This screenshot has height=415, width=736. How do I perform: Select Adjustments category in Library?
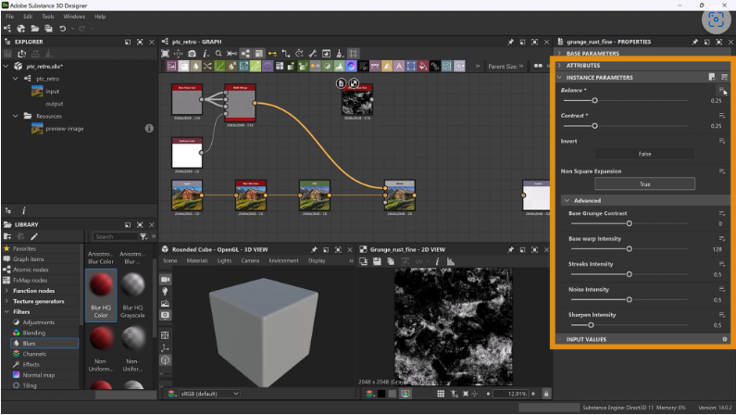[x=39, y=322]
